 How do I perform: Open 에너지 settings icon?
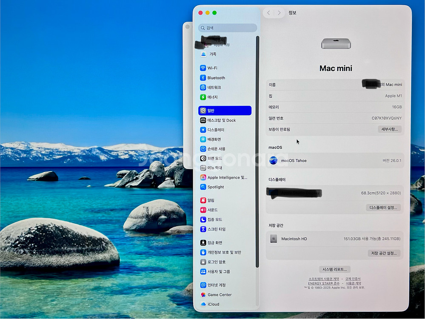(x=203, y=97)
